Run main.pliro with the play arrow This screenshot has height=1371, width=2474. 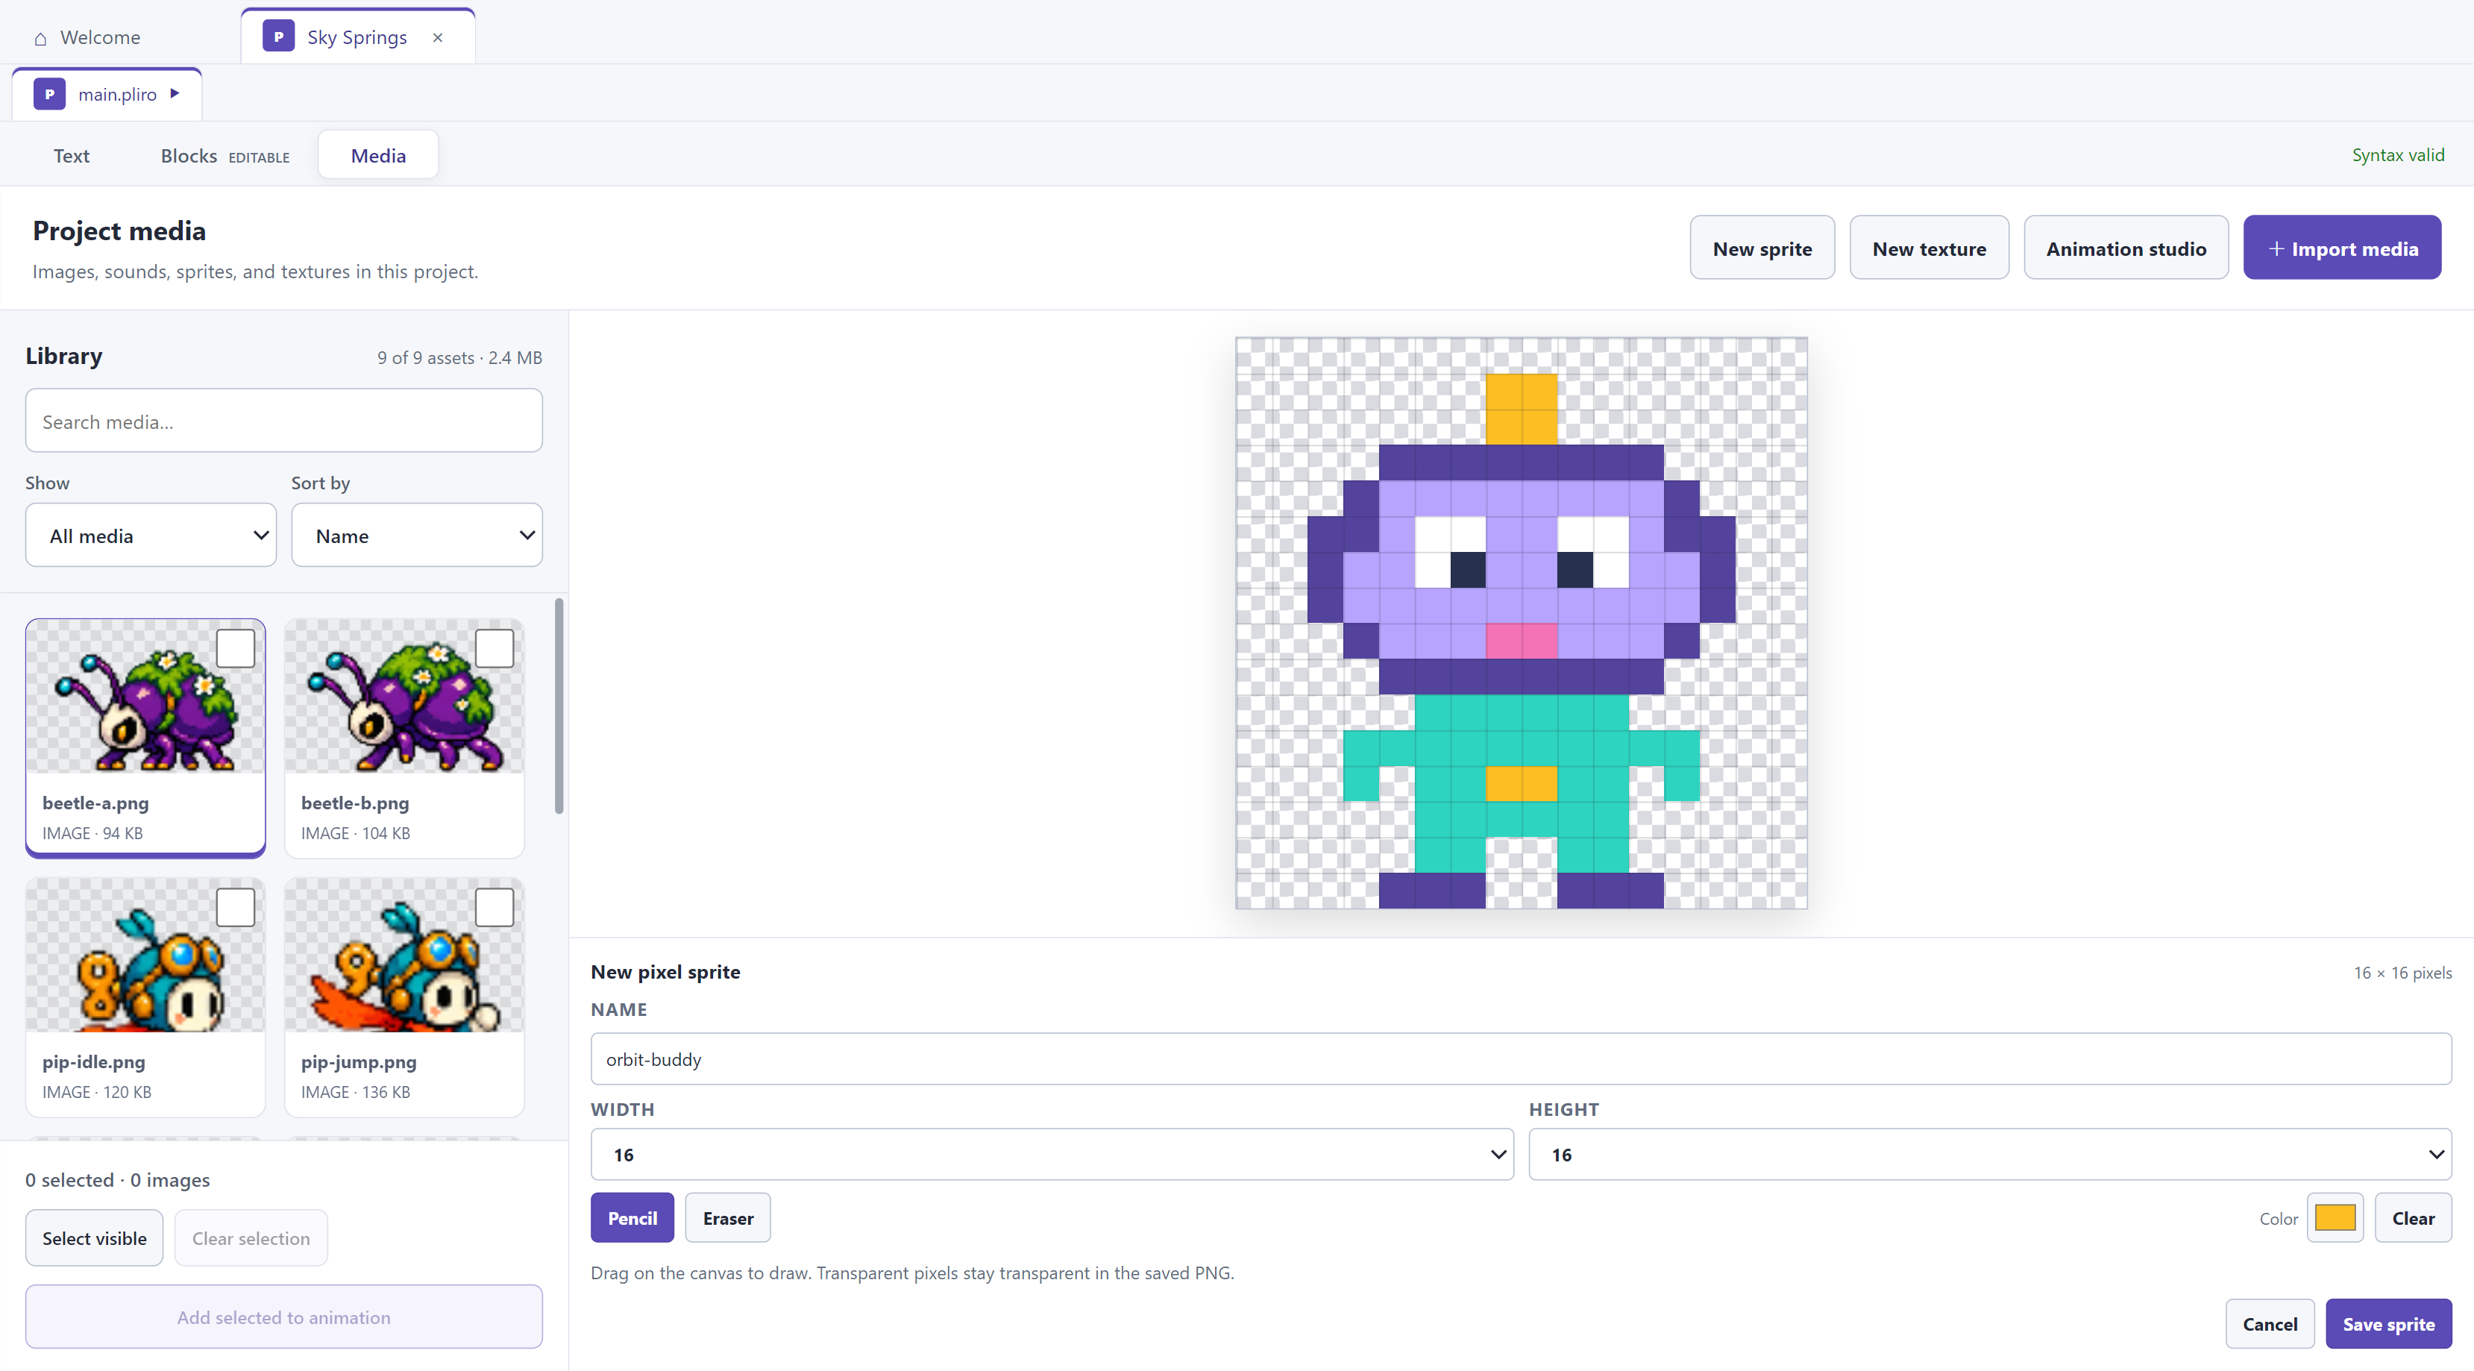(x=175, y=93)
